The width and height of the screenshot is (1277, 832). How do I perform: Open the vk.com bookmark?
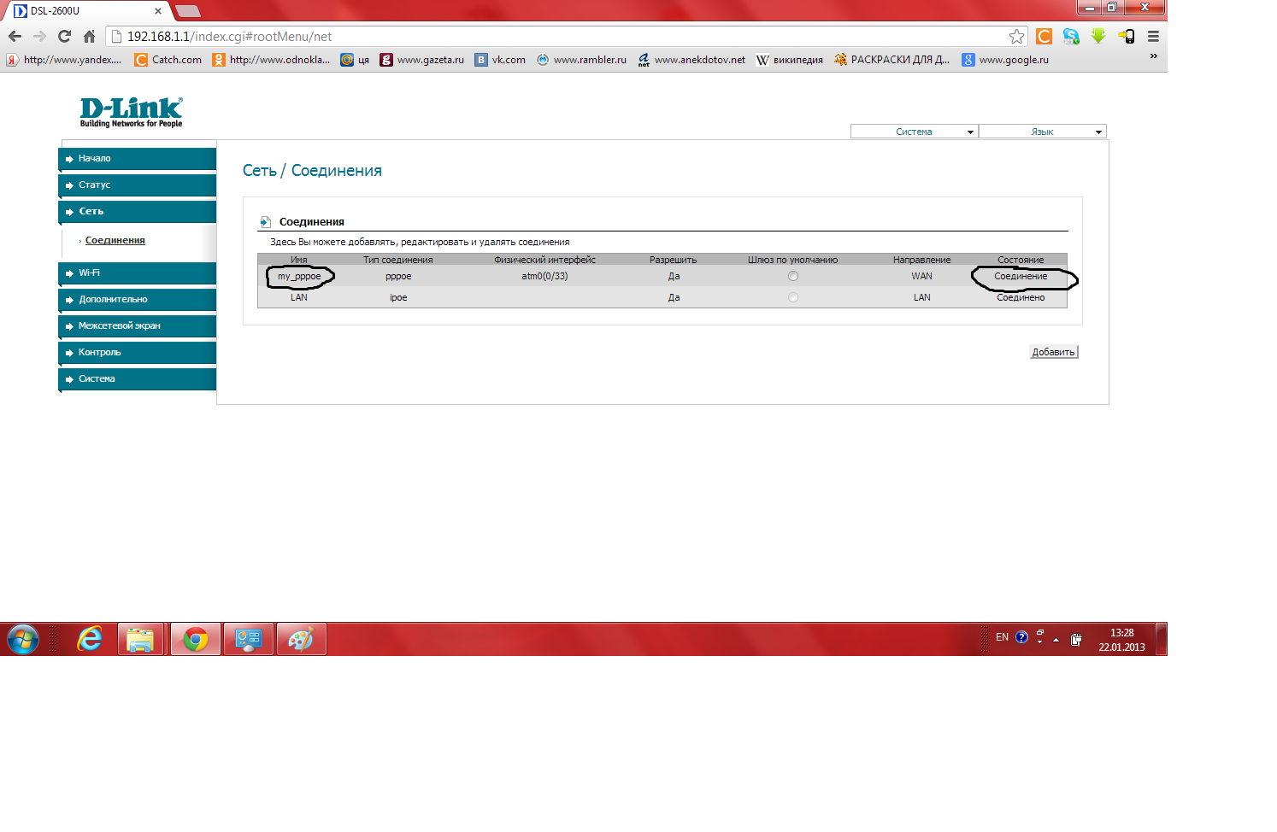click(x=501, y=60)
